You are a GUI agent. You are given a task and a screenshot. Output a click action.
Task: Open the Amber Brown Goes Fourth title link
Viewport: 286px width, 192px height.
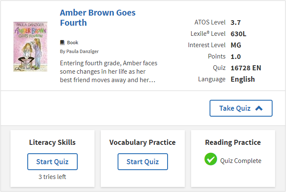(97, 18)
